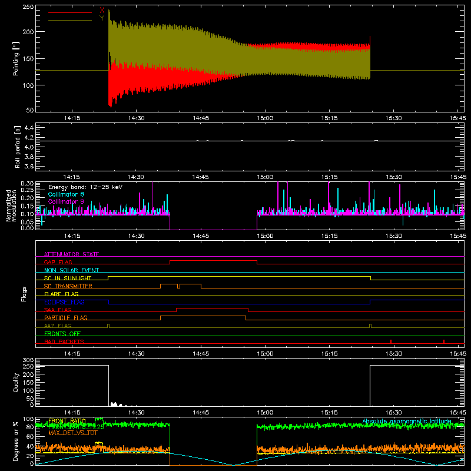Click the 100 tick on Degrees or % axis
The image size is (471, 471).
28,419
